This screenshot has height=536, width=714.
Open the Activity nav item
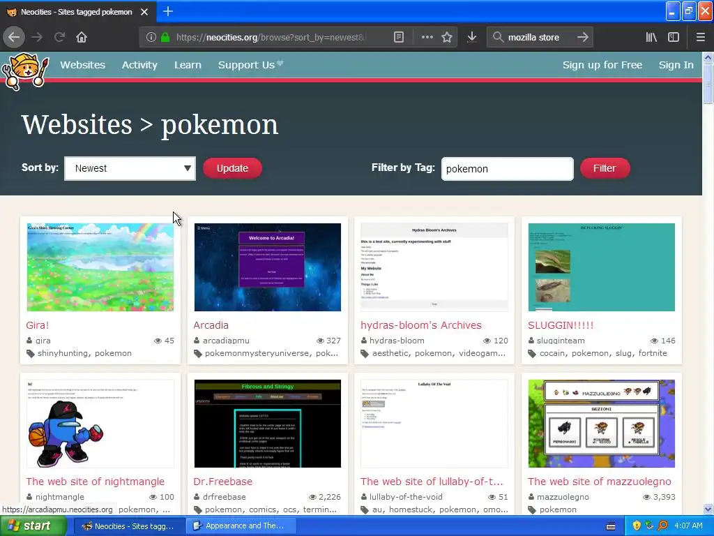coord(139,65)
